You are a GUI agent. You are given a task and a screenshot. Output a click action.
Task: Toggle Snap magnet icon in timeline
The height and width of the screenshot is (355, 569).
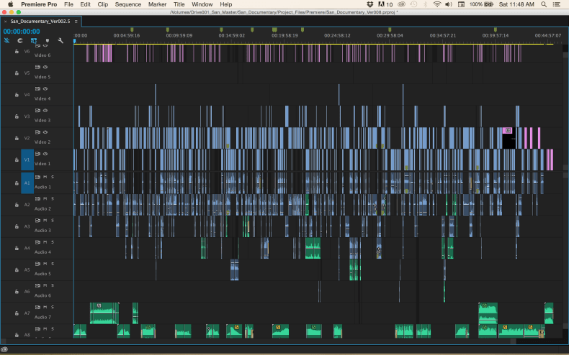coord(20,41)
